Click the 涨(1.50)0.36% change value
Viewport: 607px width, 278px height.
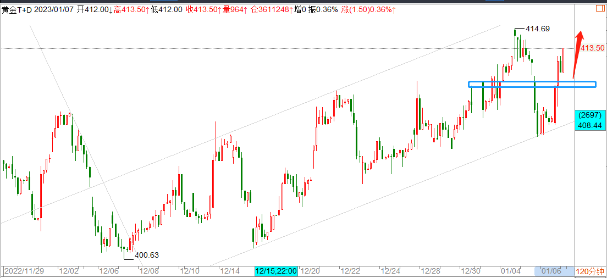(x=366, y=10)
